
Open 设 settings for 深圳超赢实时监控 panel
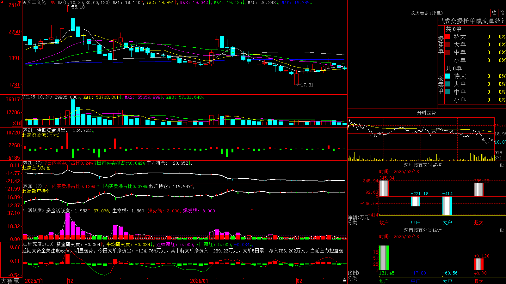click(x=502, y=165)
